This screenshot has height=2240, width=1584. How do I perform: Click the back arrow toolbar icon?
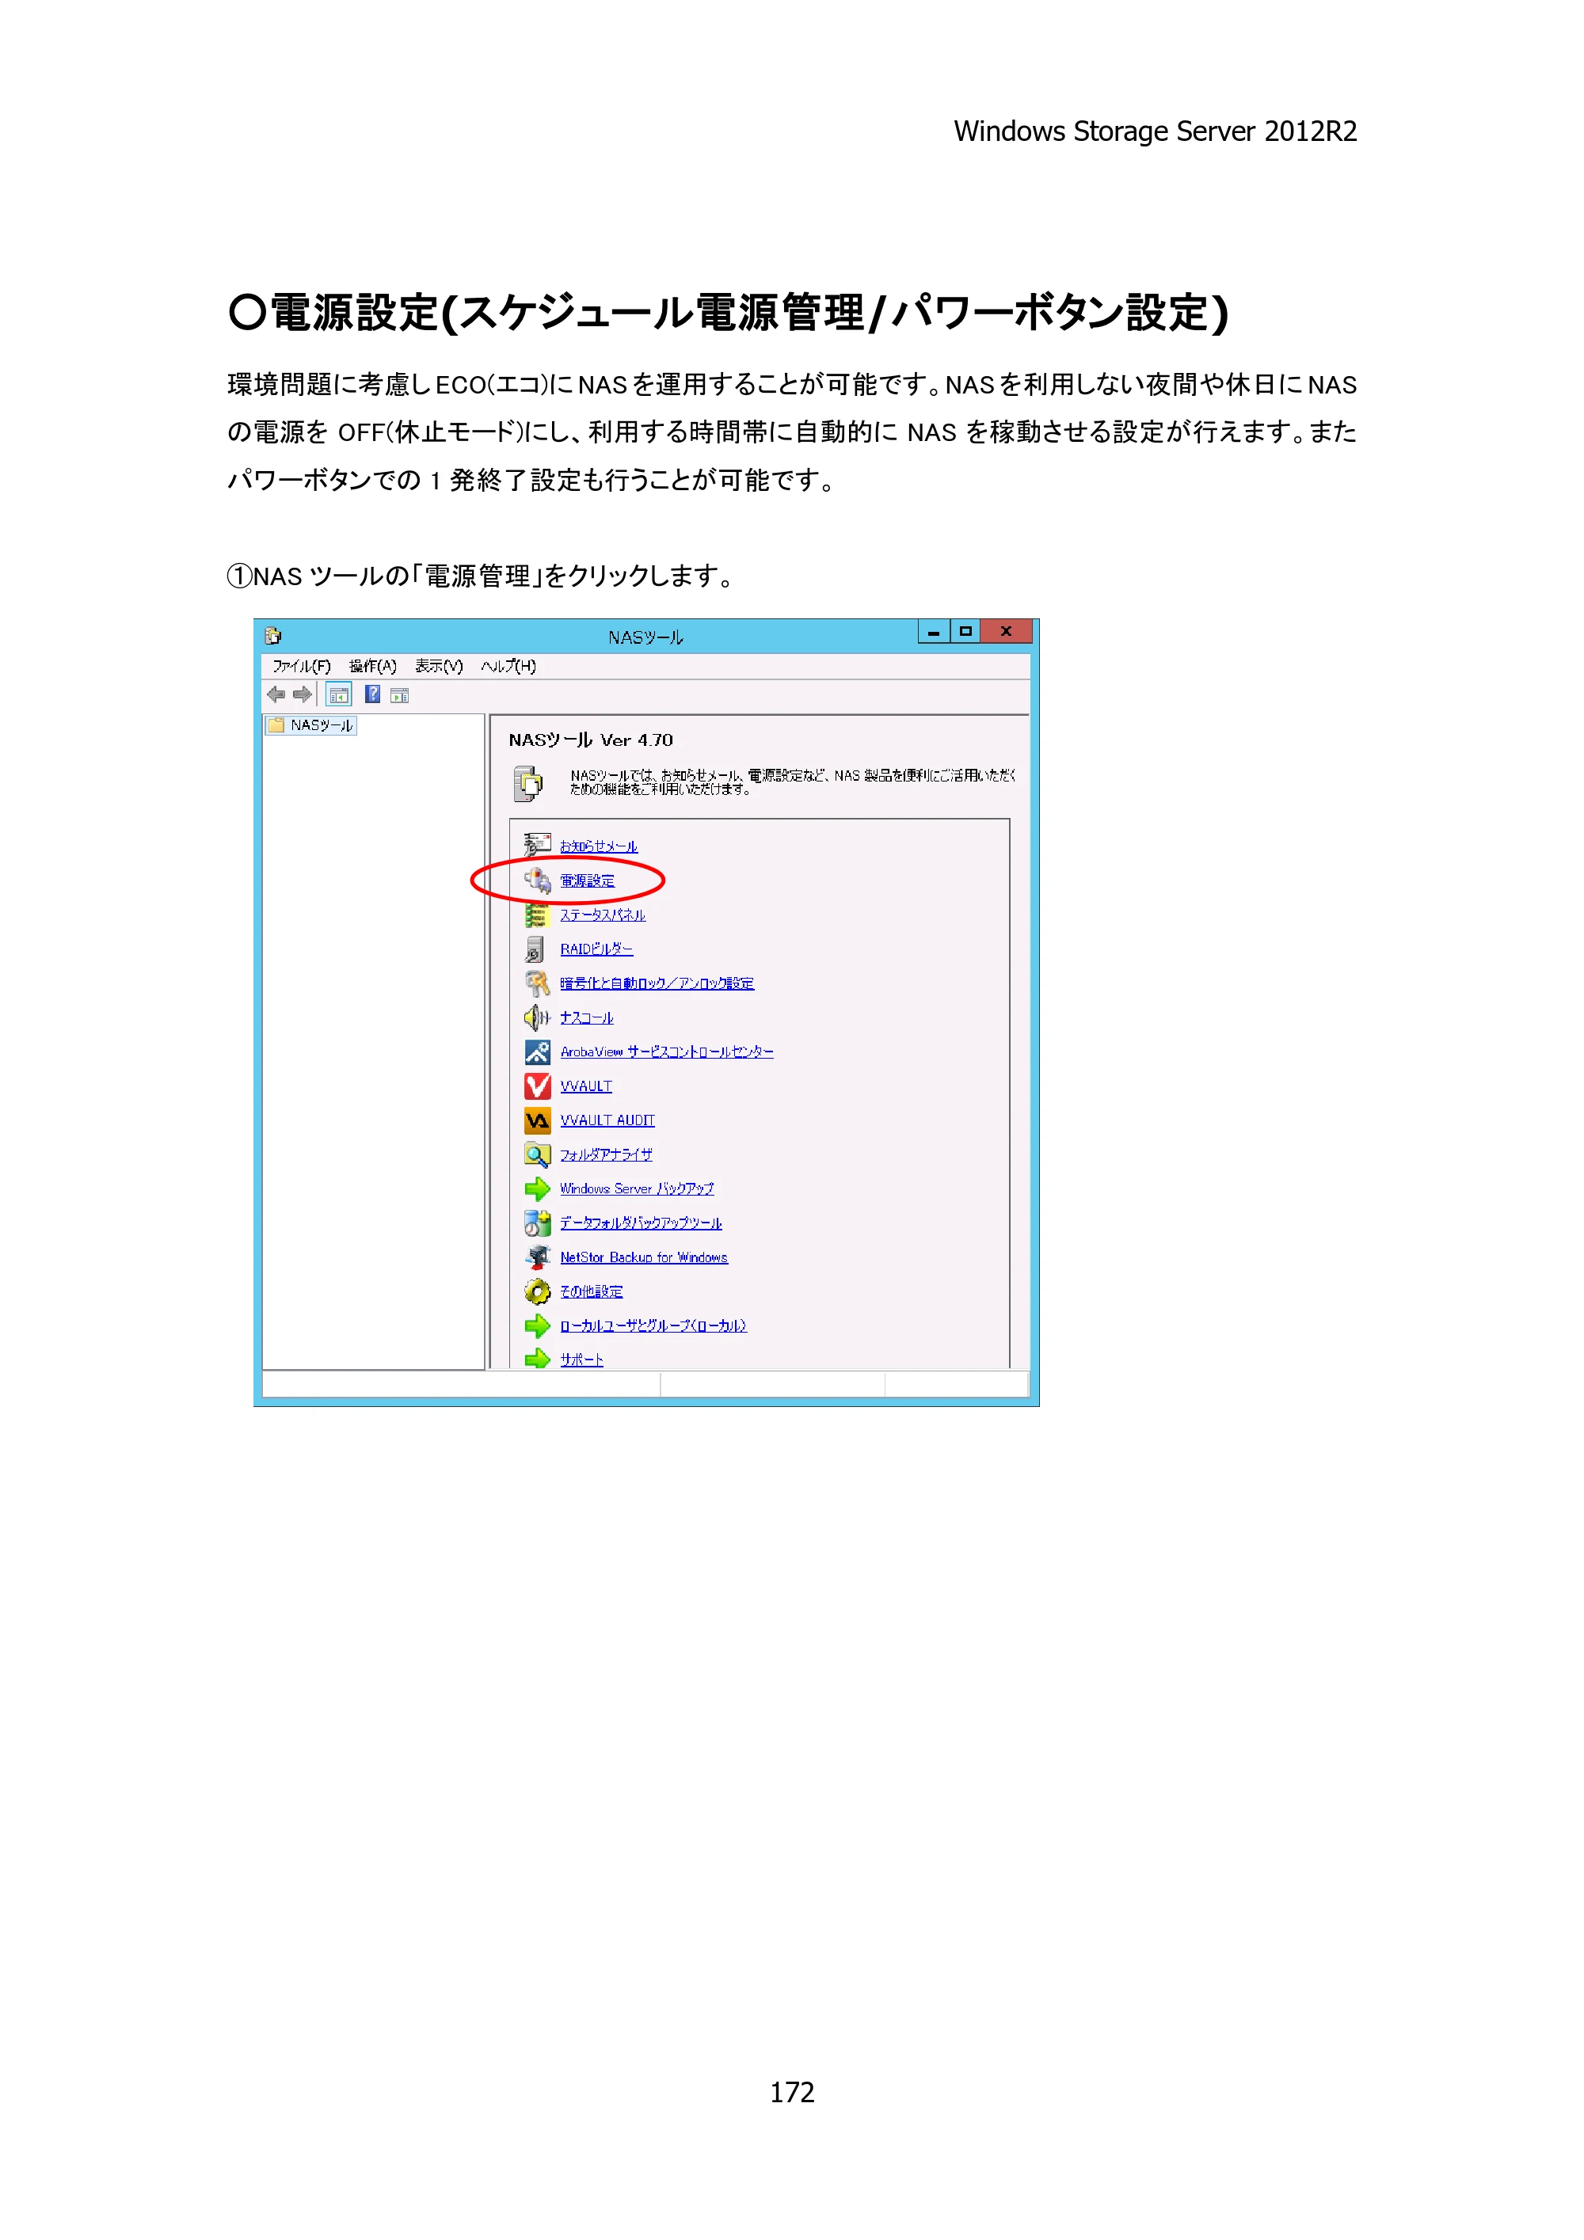coord(276,694)
